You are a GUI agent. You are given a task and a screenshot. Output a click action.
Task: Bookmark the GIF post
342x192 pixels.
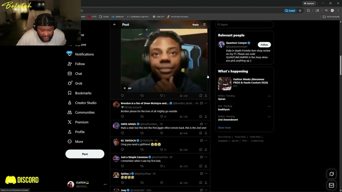pyautogui.click(x=201, y=95)
